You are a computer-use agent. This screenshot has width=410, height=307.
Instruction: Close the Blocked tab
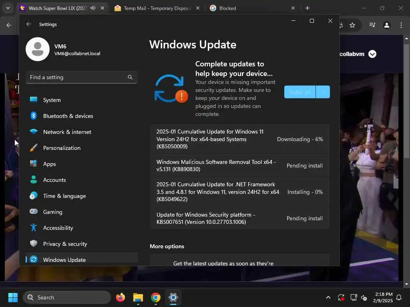pyautogui.click(x=293, y=8)
